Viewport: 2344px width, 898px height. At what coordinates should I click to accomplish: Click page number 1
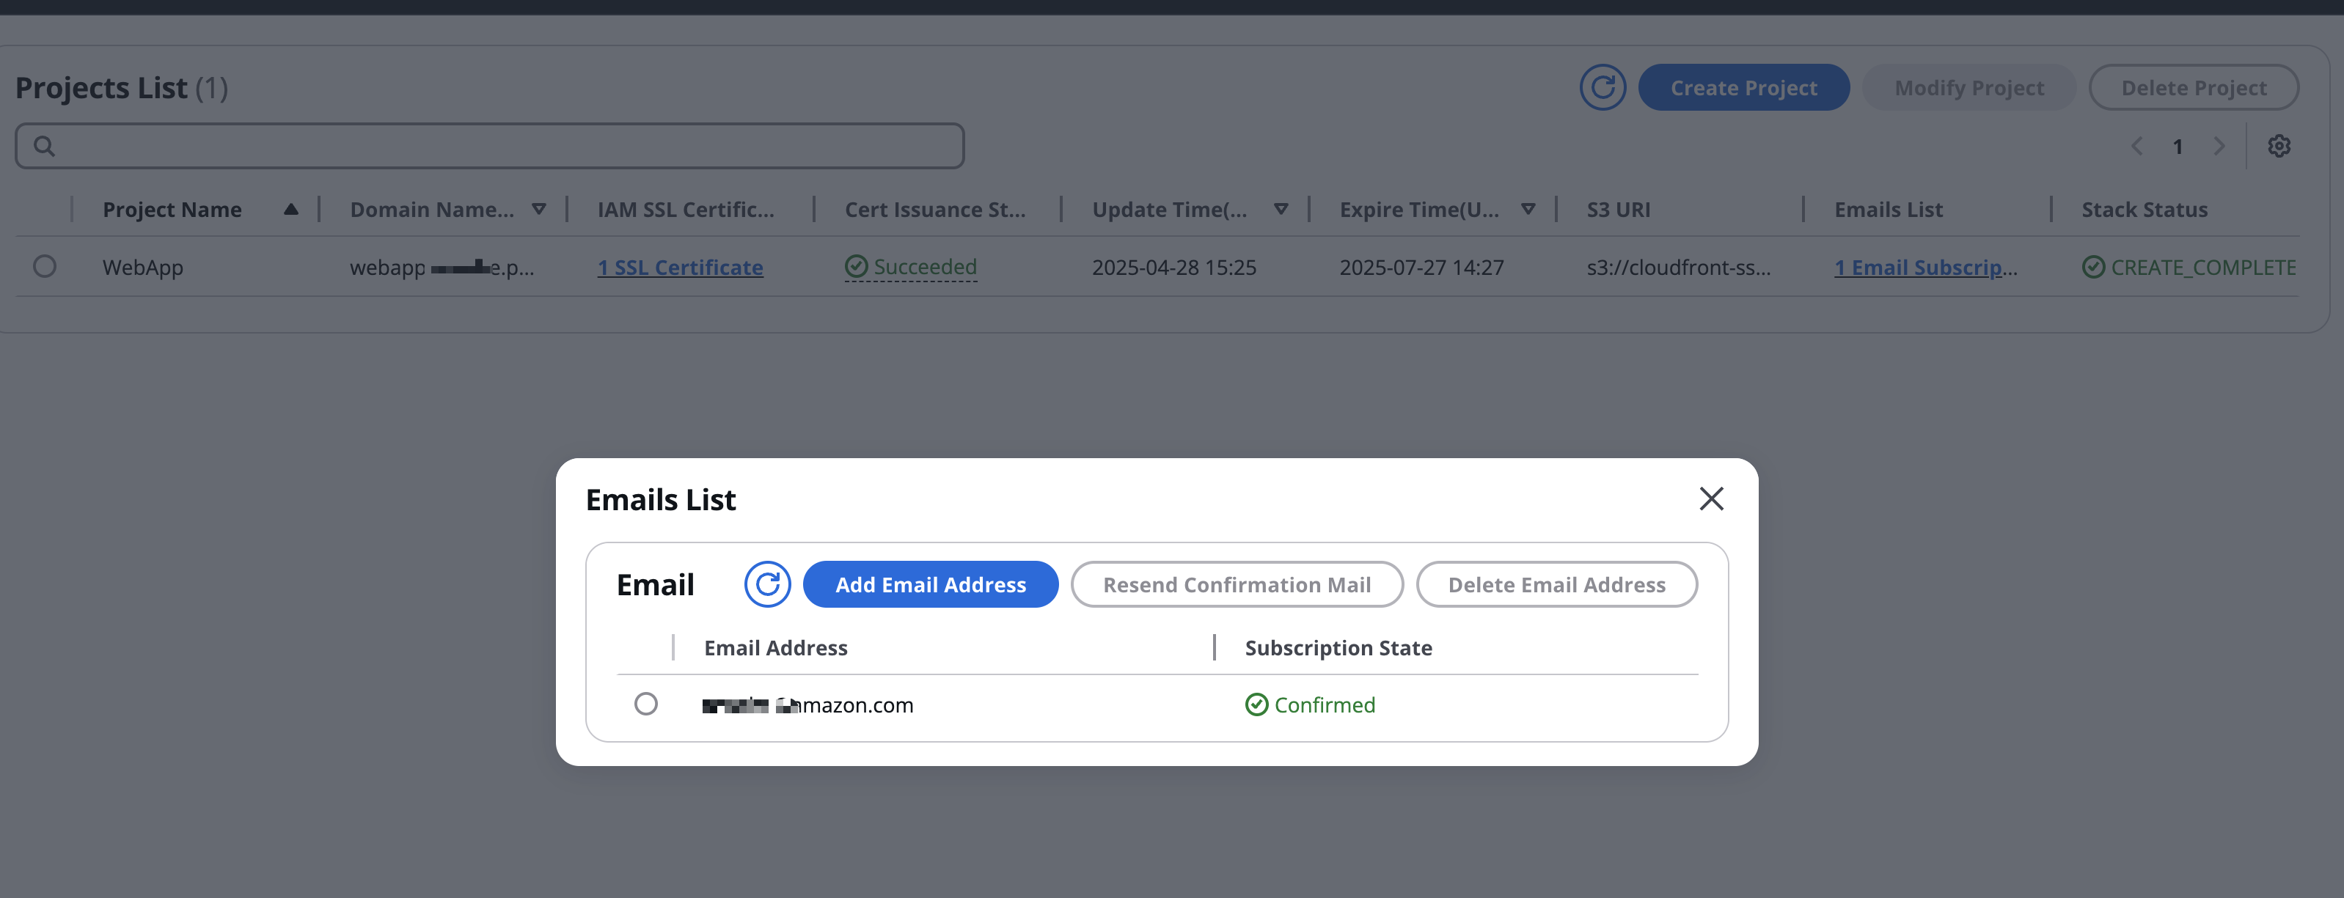(2178, 147)
